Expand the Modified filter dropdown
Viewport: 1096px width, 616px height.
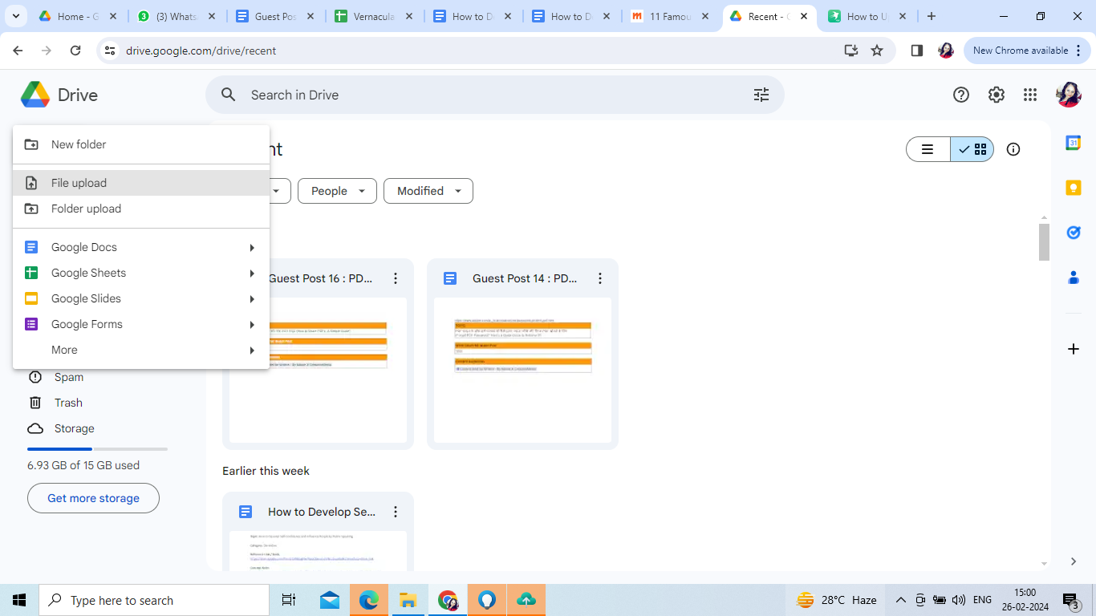tap(428, 191)
